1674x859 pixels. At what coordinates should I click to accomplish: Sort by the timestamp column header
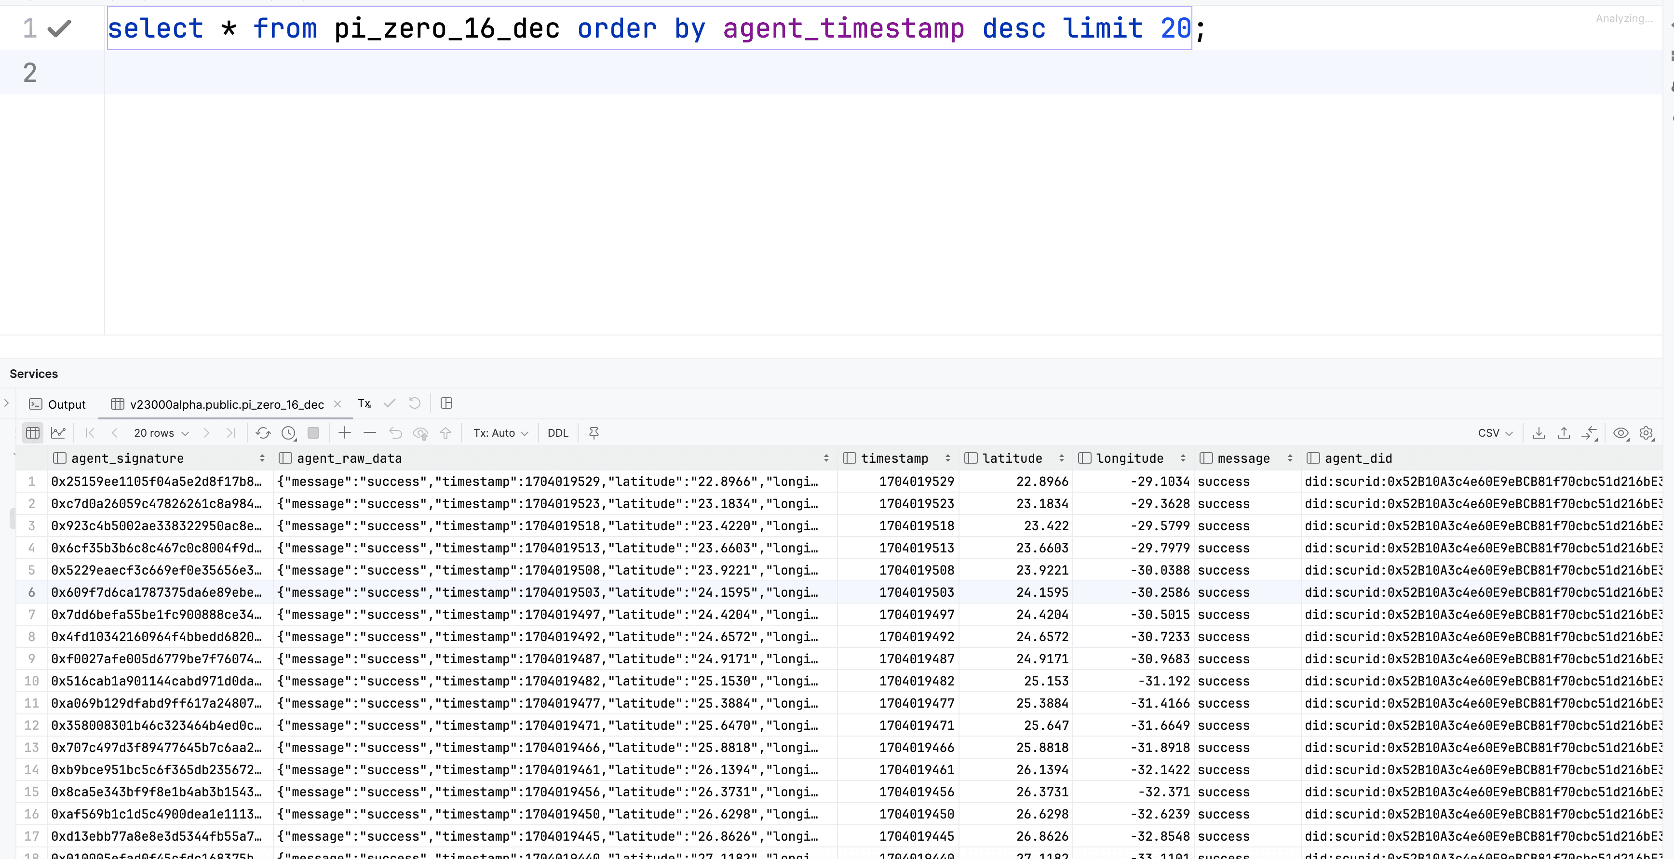894,458
